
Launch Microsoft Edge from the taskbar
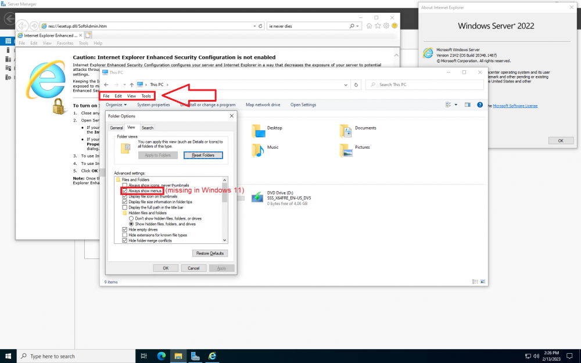click(x=161, y=355)
